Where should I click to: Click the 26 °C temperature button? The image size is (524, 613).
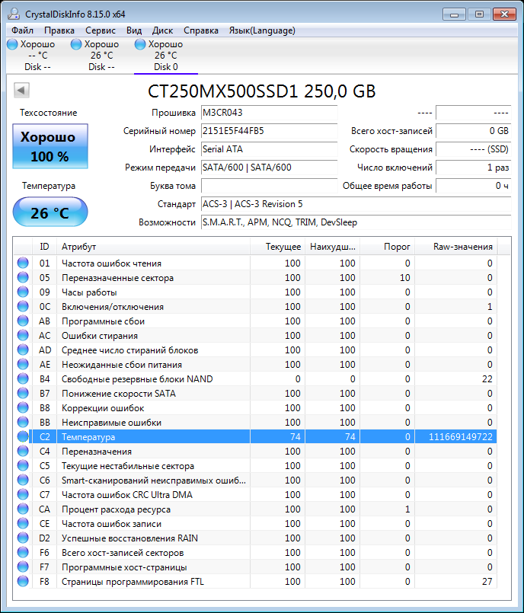[x=50, y=212]
